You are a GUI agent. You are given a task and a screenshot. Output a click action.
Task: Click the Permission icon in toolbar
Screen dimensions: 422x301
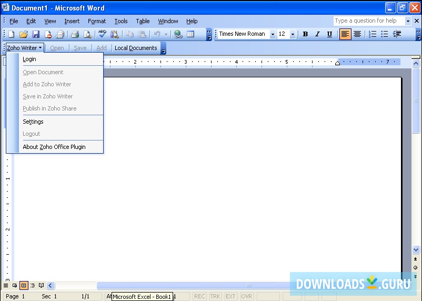48,34
